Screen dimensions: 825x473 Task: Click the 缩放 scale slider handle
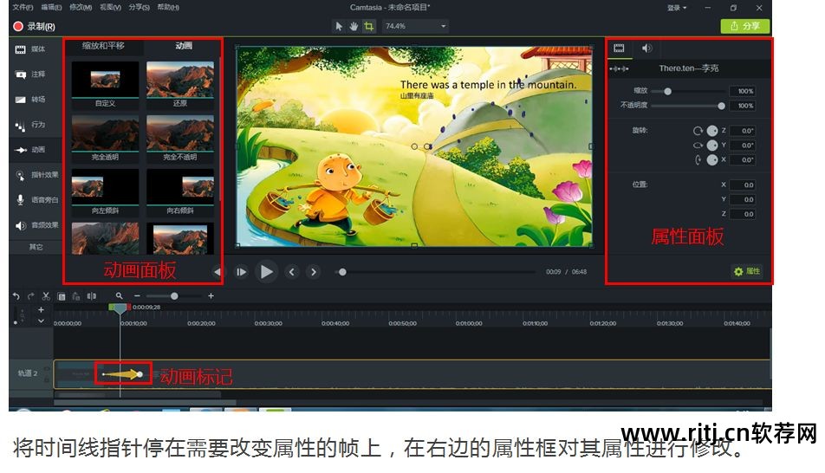click(667, 92)
